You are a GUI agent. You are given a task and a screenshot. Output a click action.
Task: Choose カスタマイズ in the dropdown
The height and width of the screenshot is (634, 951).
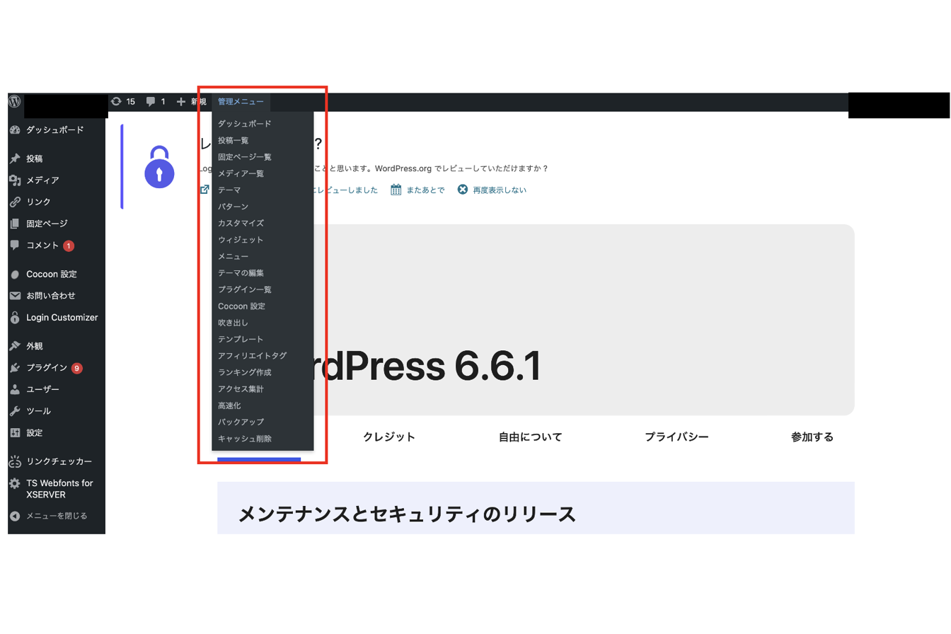(x=263, y=223)
